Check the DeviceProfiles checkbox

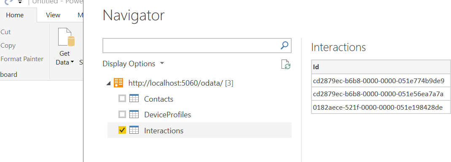(122, 114)
